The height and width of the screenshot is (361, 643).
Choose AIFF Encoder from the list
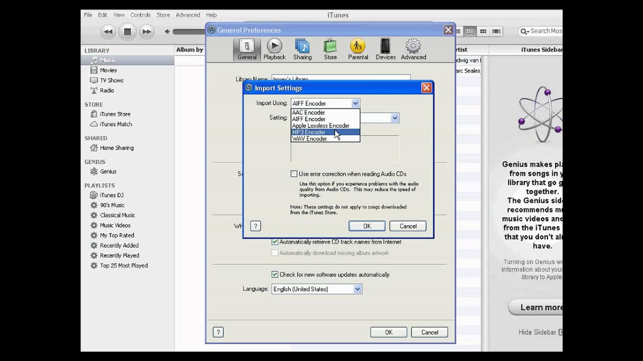325,119
